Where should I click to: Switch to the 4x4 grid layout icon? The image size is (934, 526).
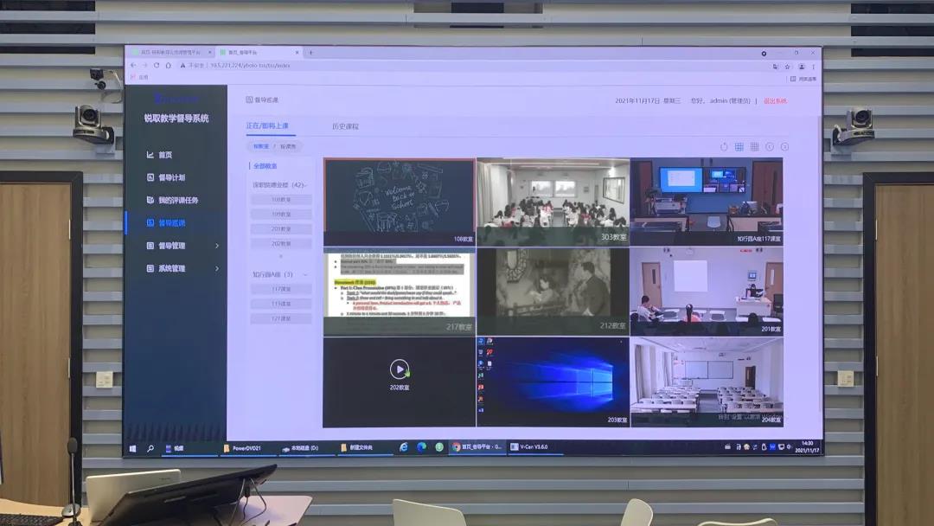754,147
